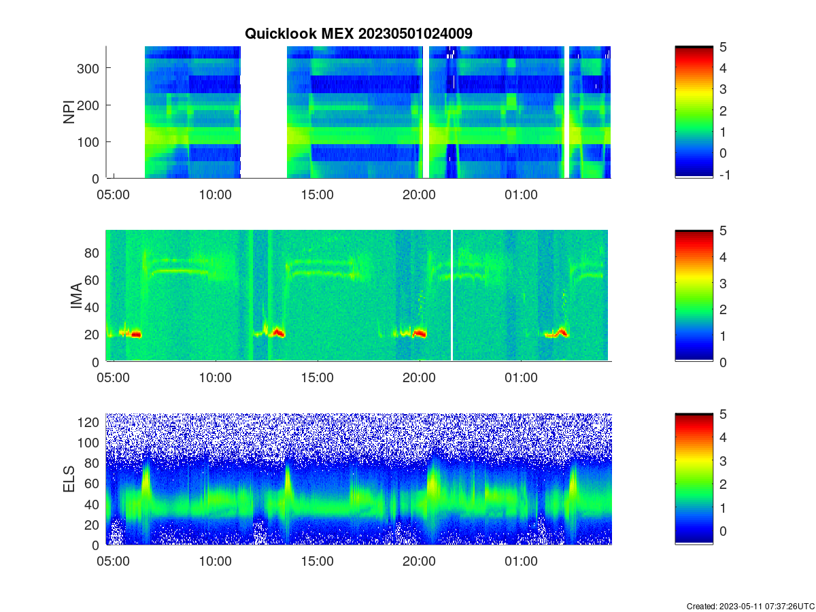Click the 'Created: 2023-05-11 07:37:26UTC' footer text
This screenshot has height=612, width=816.
[751, 606]
